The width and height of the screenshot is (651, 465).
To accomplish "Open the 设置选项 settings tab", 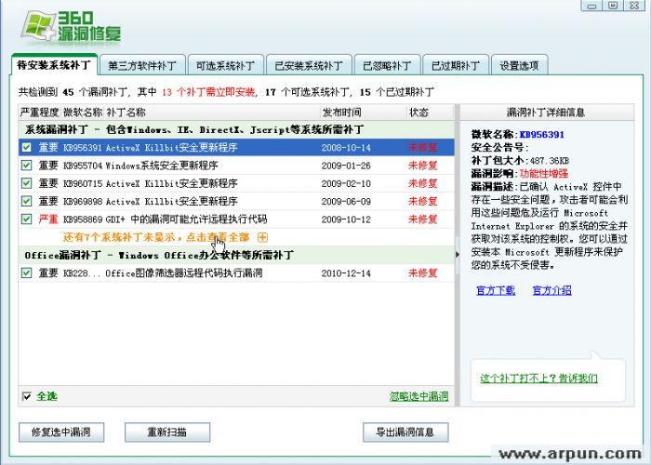I will coord(519,66).
